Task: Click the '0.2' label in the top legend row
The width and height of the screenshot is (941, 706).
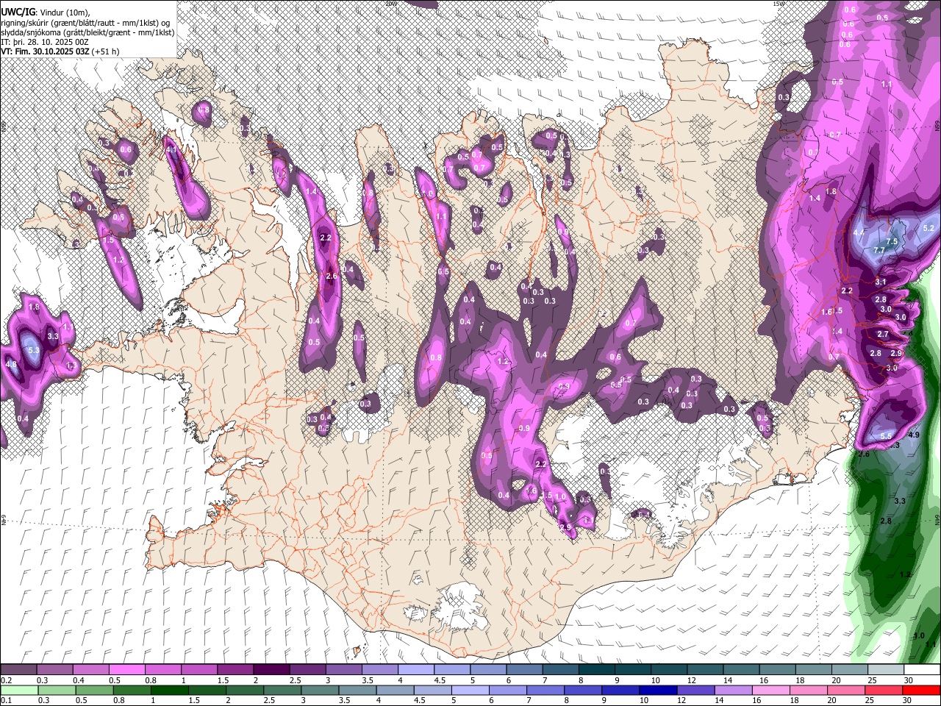Action: click(6, 680)
